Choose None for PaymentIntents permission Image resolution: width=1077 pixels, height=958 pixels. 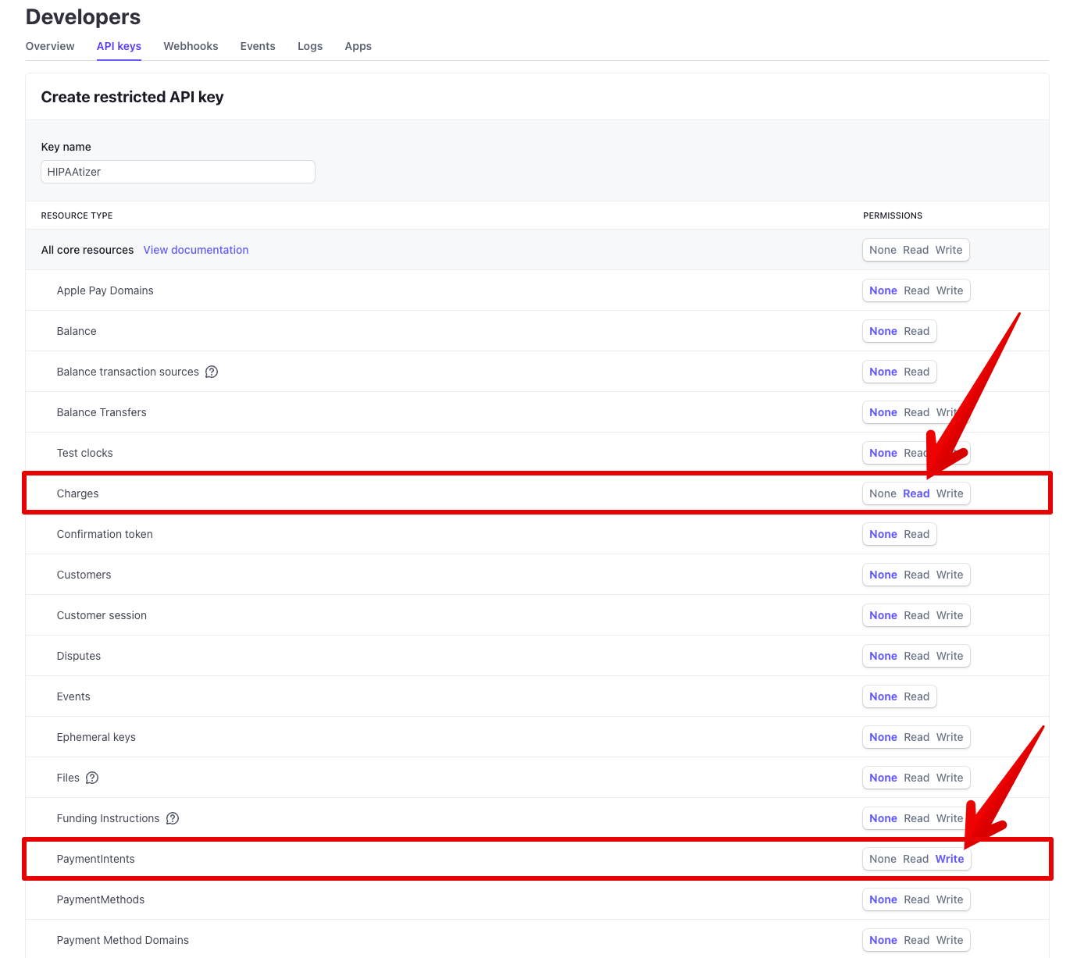(x=883, y=859)
